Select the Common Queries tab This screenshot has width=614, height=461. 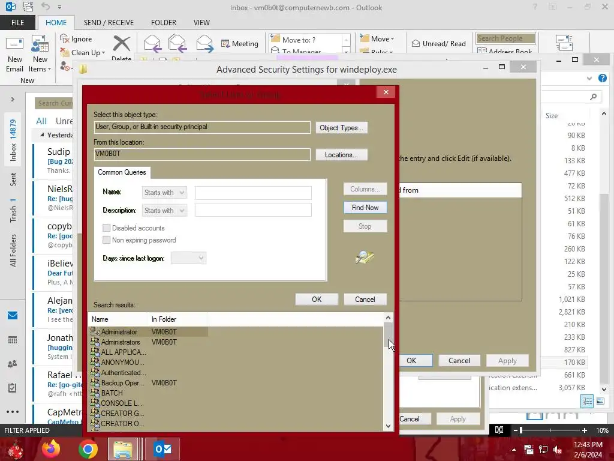(122, 172)
